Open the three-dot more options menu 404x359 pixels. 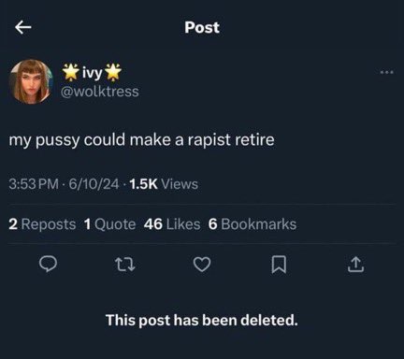(x=387, y=72)
